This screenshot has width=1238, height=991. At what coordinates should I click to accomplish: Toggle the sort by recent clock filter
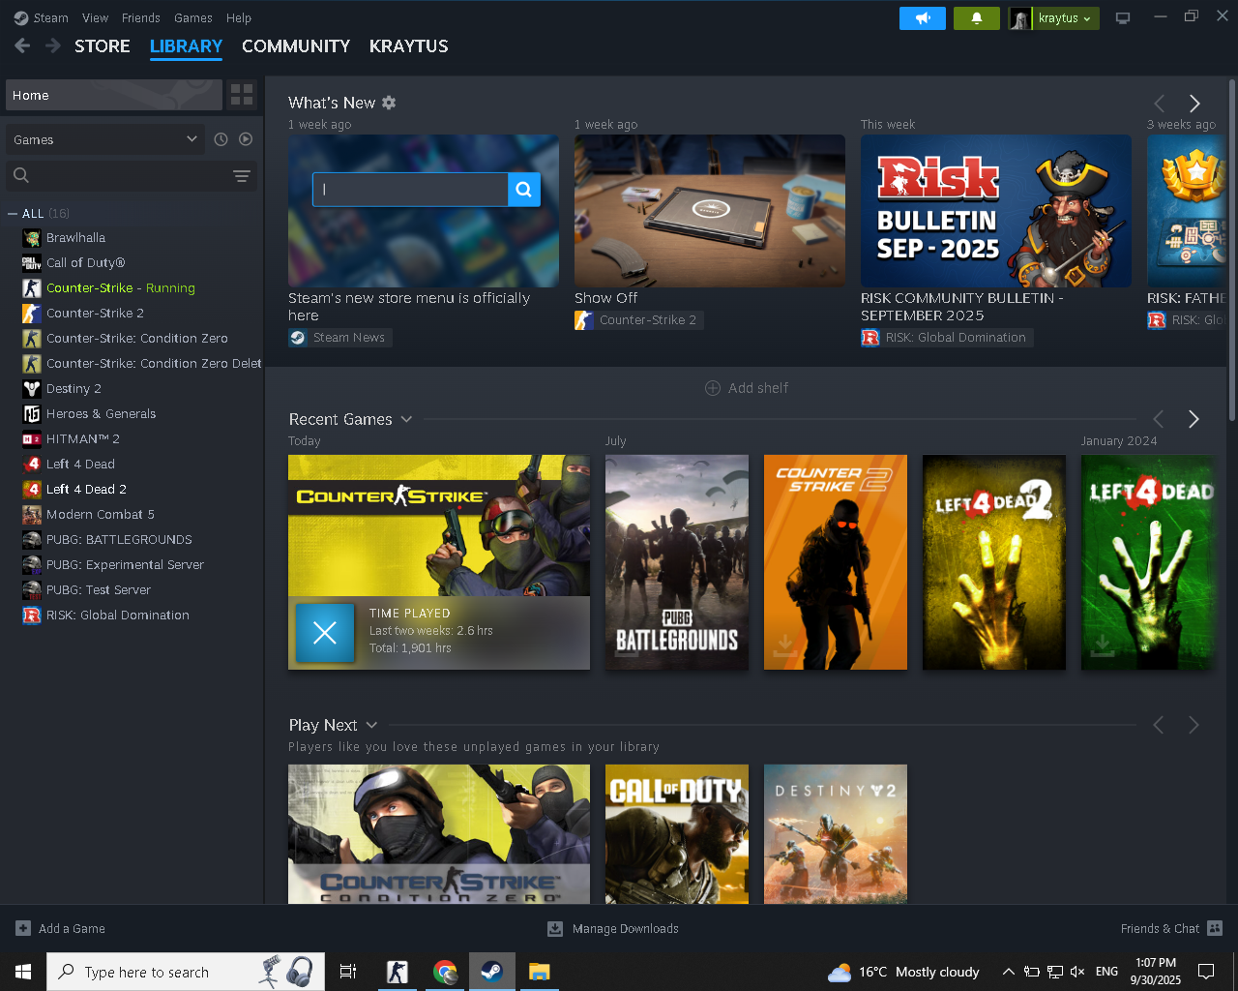pos(221,139)
